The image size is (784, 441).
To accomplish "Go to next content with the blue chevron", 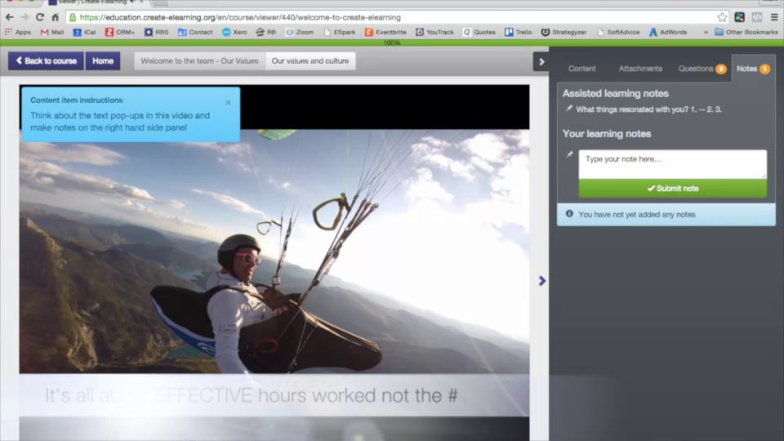I will pyautogui.click(x=541, y=281).
